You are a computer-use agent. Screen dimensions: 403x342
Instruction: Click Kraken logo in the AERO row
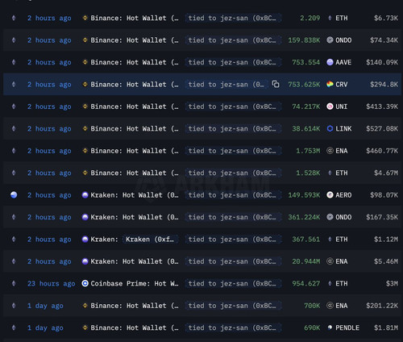[85, 195]
